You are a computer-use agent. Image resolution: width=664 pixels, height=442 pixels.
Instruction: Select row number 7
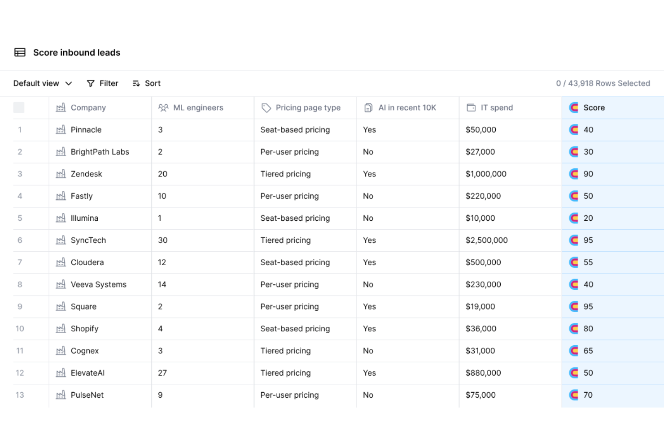20,262
